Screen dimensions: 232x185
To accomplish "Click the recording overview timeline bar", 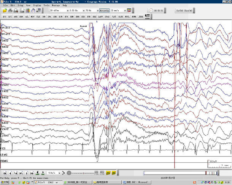I will tap(181, 173).
